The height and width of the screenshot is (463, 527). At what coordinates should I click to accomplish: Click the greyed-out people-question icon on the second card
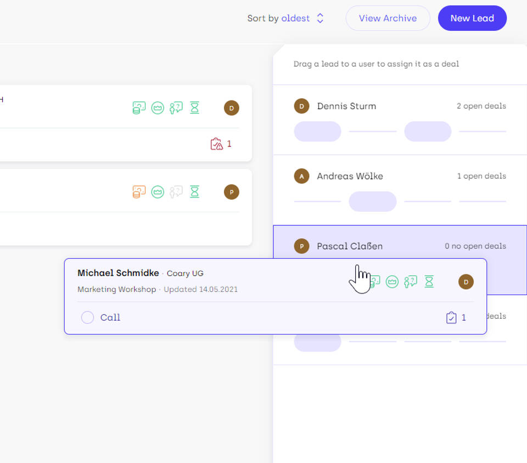point(176,191)
